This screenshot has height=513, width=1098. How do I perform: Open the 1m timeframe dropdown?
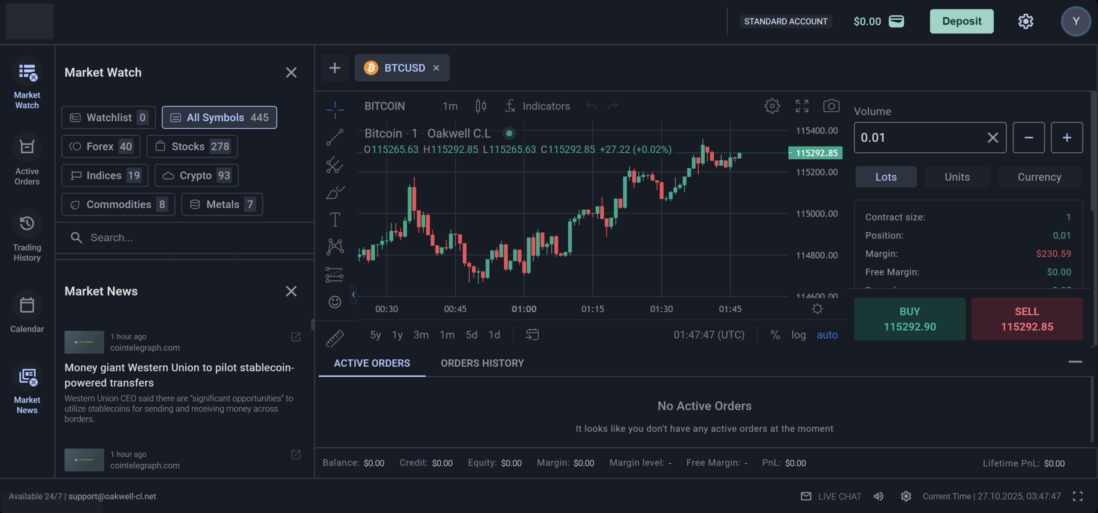pyautogui.click(x=450, y=106)
